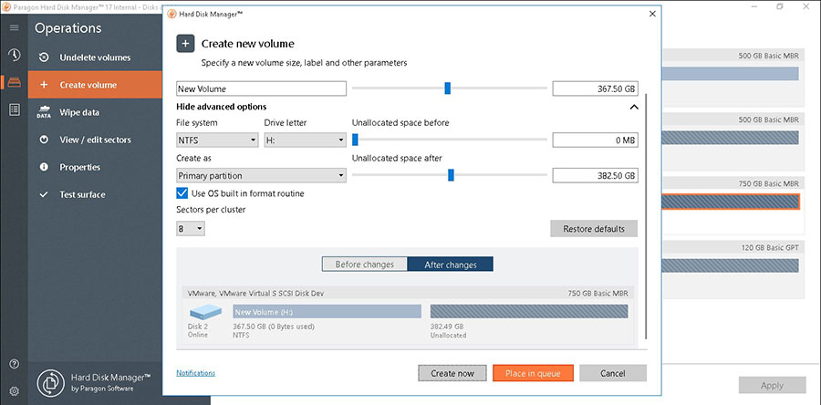Switch to After changes tab

(451, 265)
